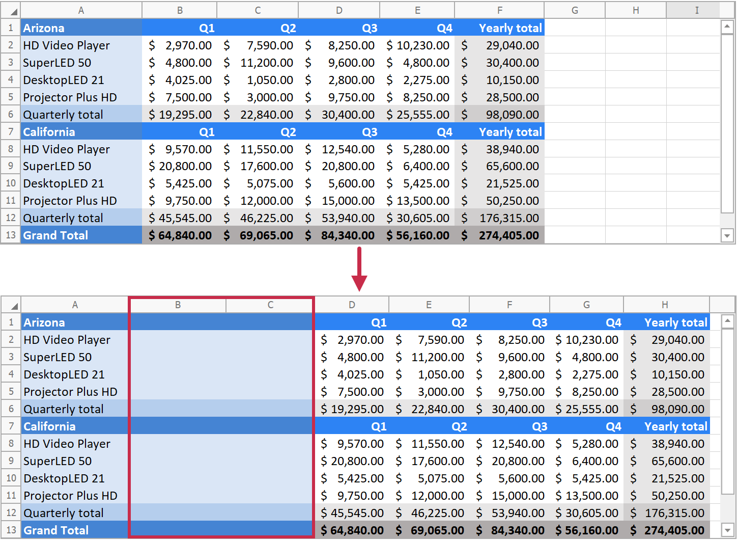Click Select All corner in bottom spreadsheet

click(x=11, y=305)
